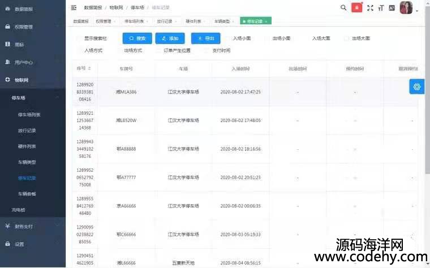This screenshot has height=268, width=430.
Task: Check the 订单产生位置 checkbox
Action: 159,50
